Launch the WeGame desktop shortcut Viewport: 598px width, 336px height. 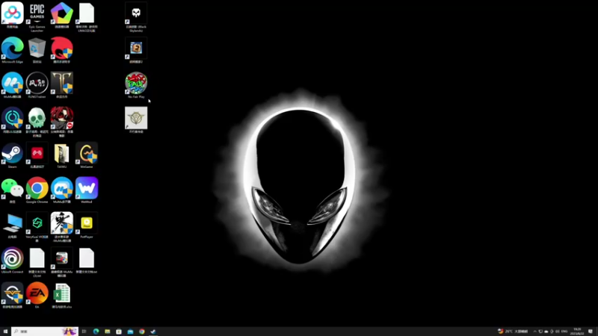[87, 154]
